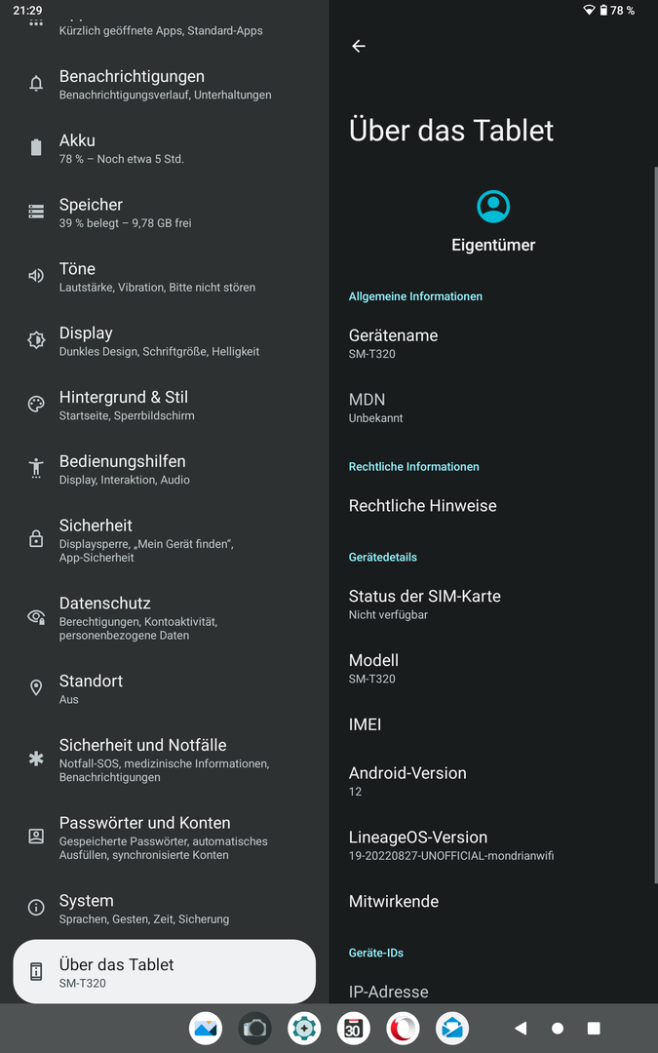Open the Settings gear app in the taskbar
The height and width of the screenshot is (1053, 658).
tap(304, 1028)
